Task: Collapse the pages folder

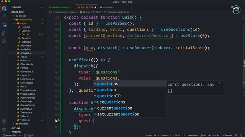Action: coord(23,23)
